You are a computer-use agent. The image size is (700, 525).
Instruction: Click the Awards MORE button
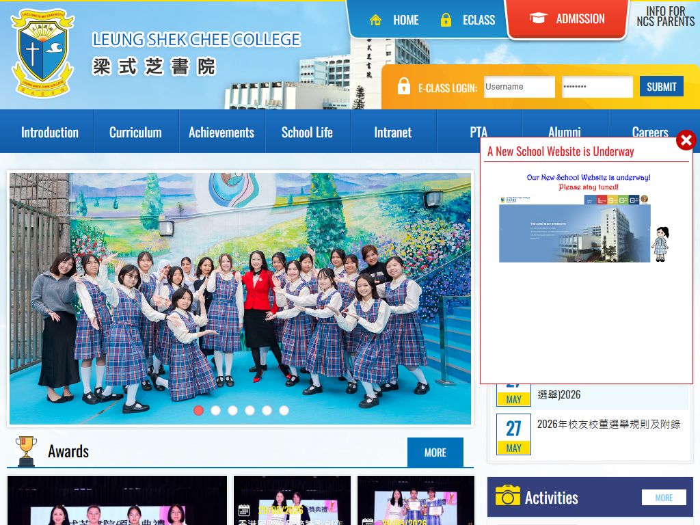(435, 453)
